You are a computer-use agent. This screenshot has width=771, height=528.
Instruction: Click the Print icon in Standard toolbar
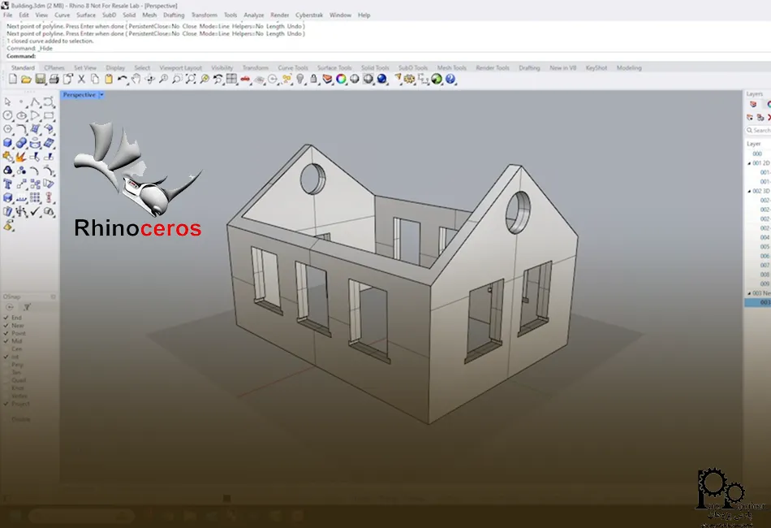click(54, 80)
